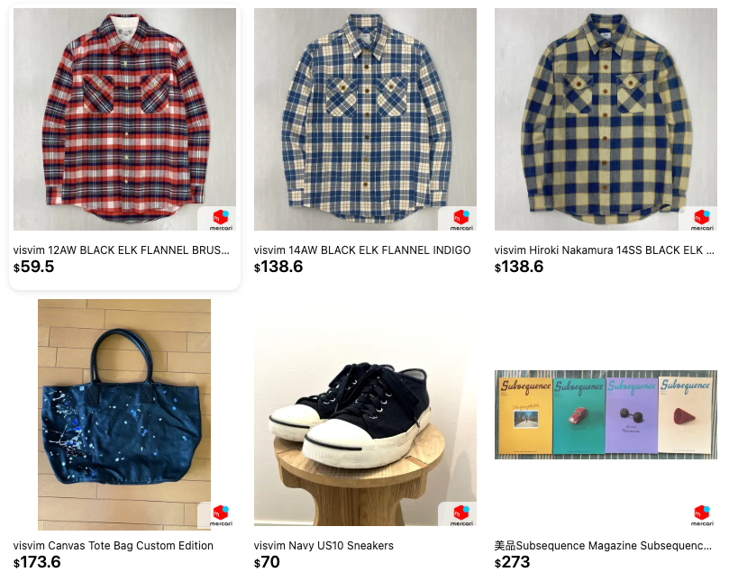This screenshot has width=729, height=581.
Task: Click the mercari badge on the yellow checked shirt
Action: (x=702, y=220)
